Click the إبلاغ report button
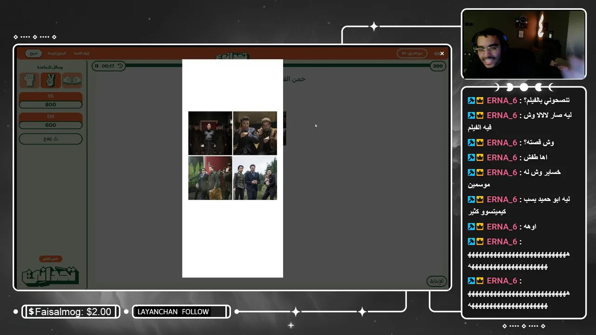The height and width of the screenshot is (335, 596). pos(51,139)
